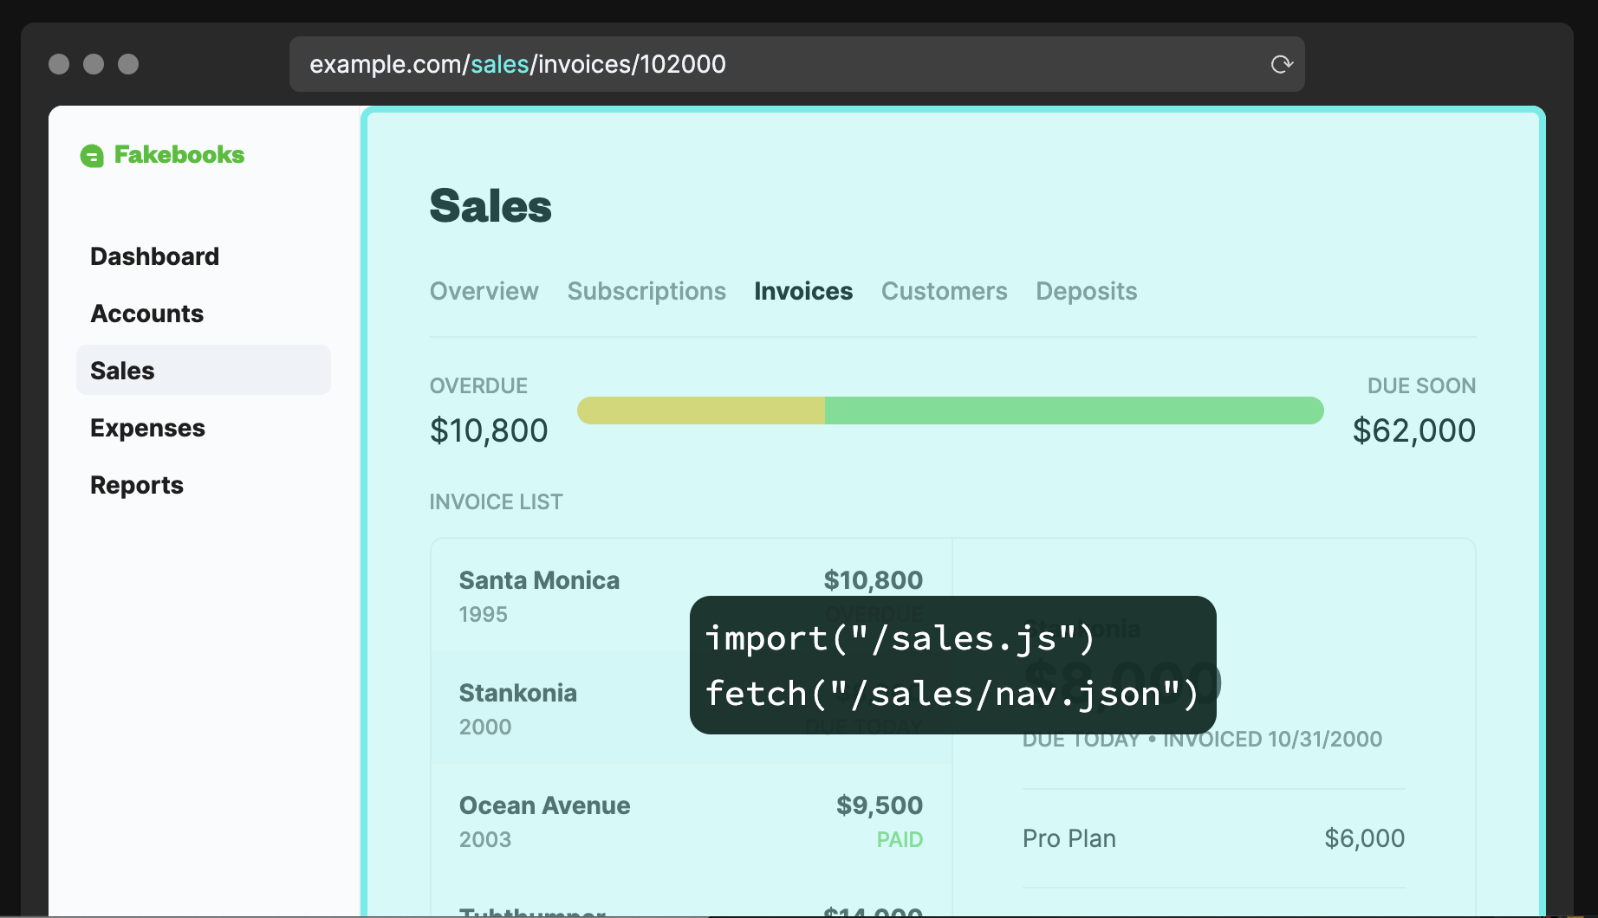Image resolution: width=1598 pixels, height=918 pixels.
Task: Click the Fakebooks brand name link
Action: click(179, 155)
